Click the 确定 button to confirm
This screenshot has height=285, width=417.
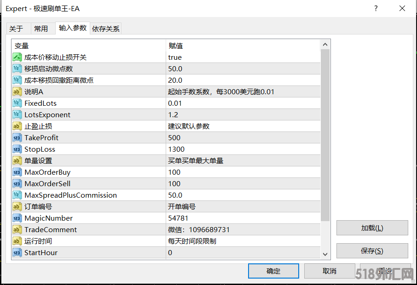coord(273,271)
